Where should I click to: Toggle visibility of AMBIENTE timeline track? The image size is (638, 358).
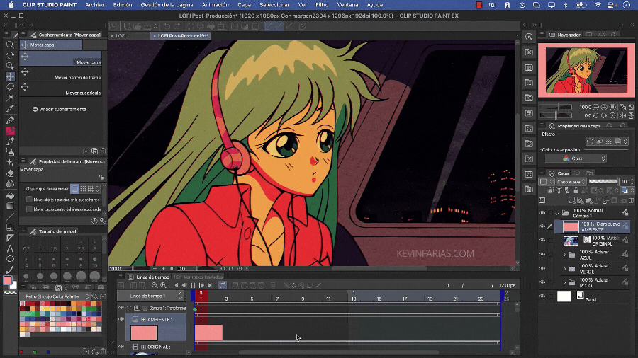click(x=121, y=320)
